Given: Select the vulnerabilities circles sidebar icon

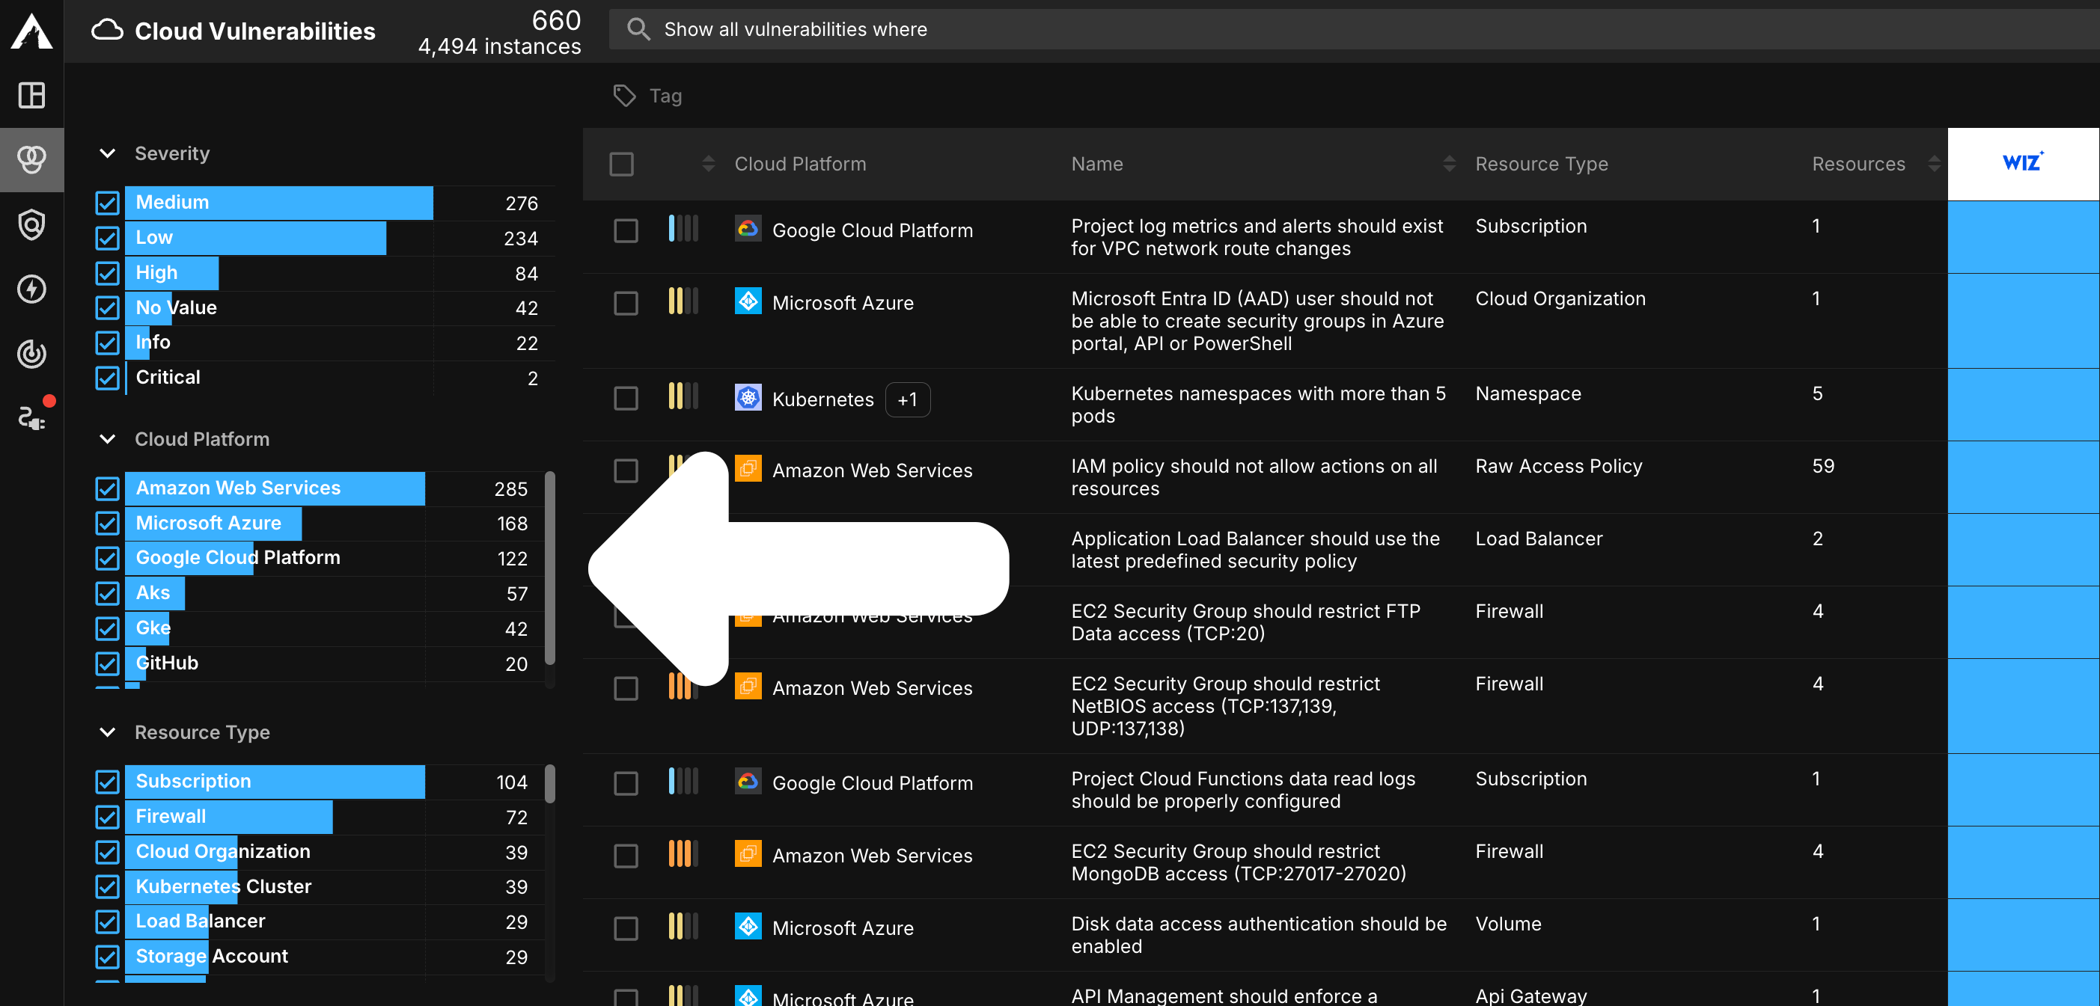Looking at the screenshot, I should pos(31,159).
